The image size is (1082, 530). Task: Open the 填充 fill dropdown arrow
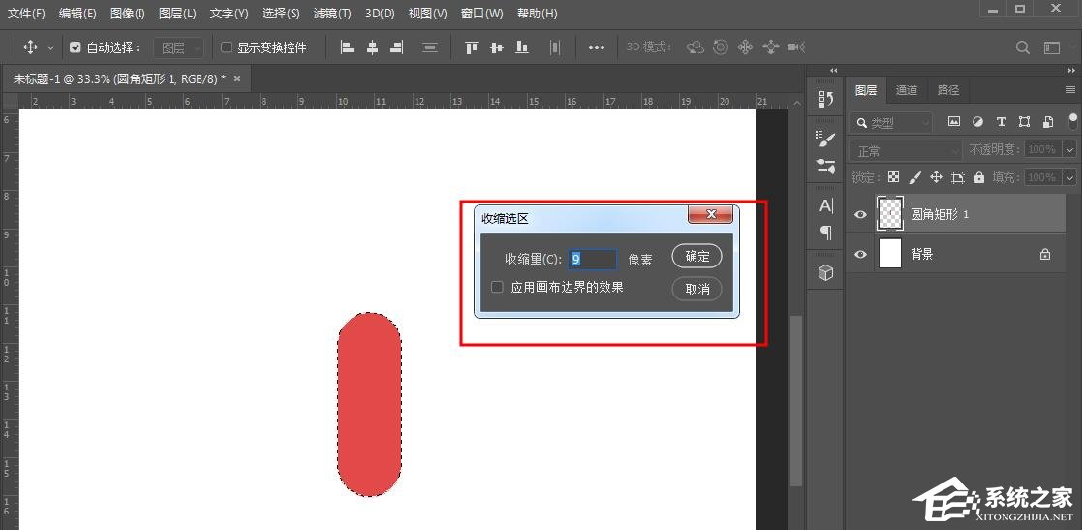coord(1069,178)
